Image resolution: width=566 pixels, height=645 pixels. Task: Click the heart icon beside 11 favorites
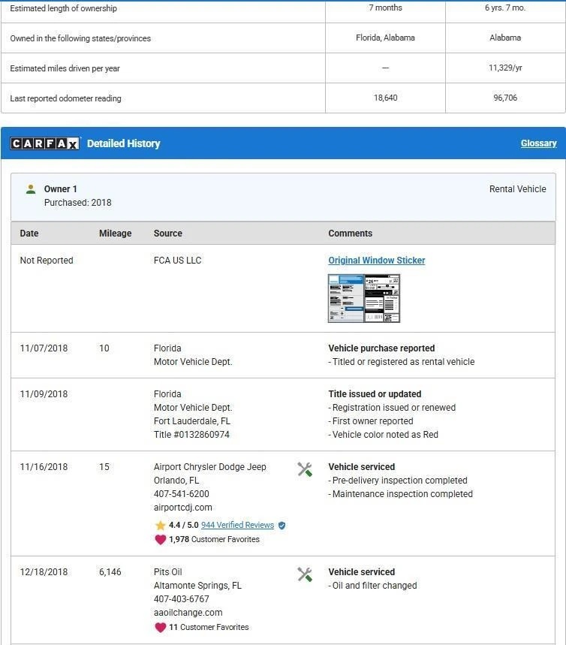[x=160, y=627]
